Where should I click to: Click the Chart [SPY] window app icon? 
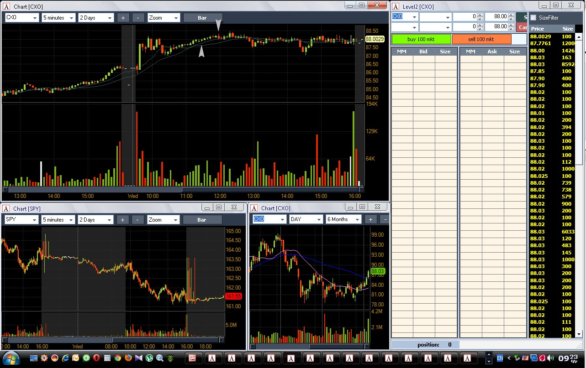click(6, 208)
